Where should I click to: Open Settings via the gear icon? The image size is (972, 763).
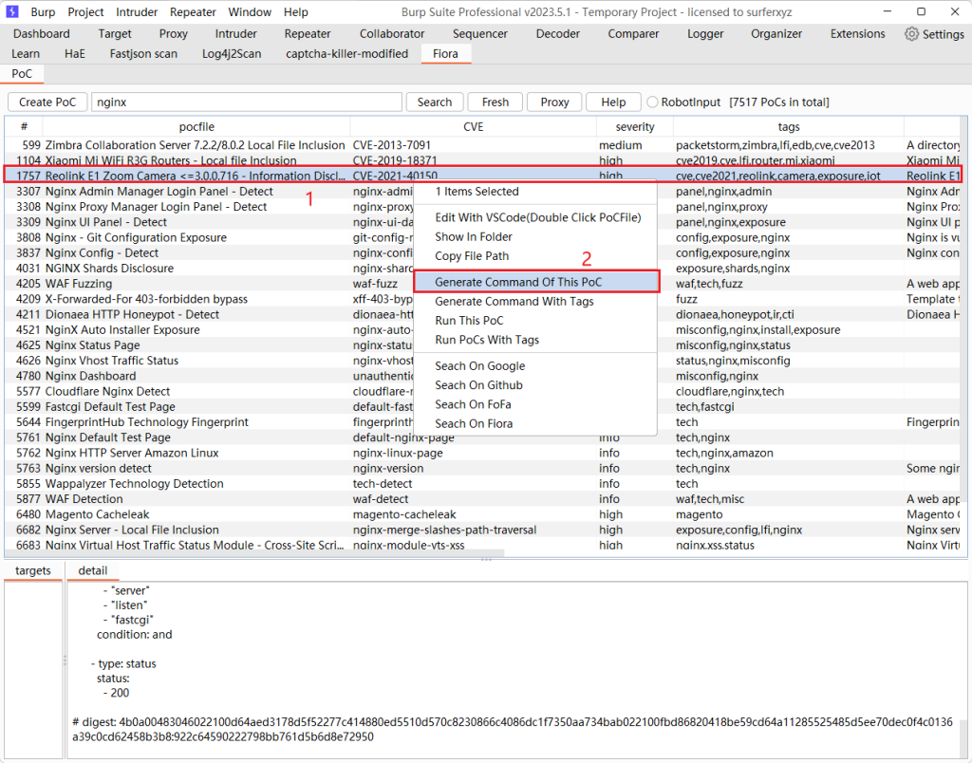click(x=911, y=34)
